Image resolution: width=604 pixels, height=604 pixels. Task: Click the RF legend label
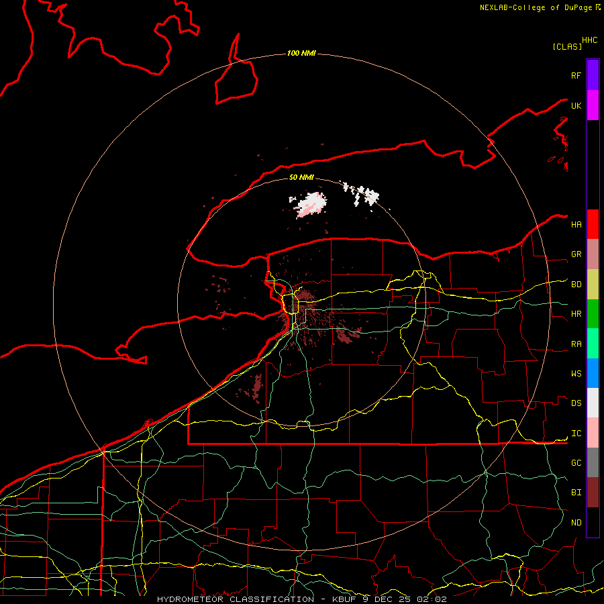click(x=576, y=75)
